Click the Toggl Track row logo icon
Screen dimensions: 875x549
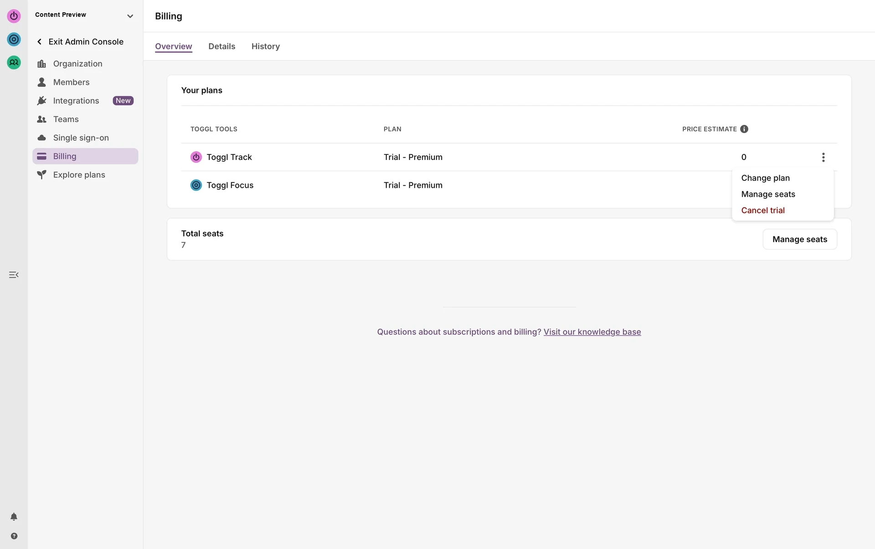click(x=196, y=157)
